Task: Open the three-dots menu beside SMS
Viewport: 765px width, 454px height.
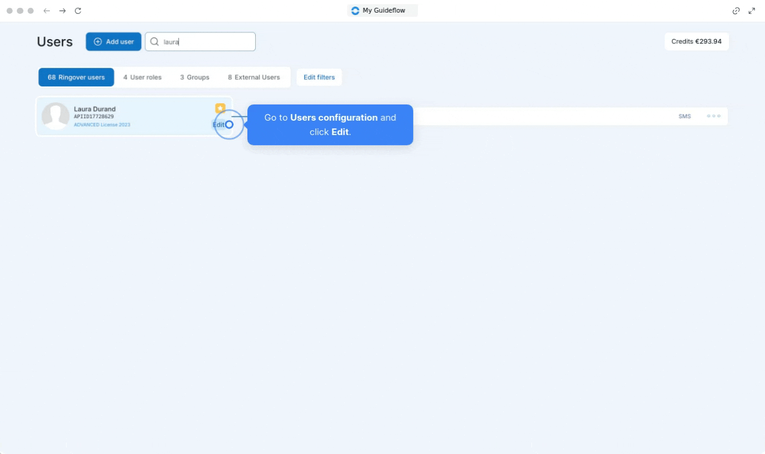Action: pyautogui.click(x=713, y=116)
